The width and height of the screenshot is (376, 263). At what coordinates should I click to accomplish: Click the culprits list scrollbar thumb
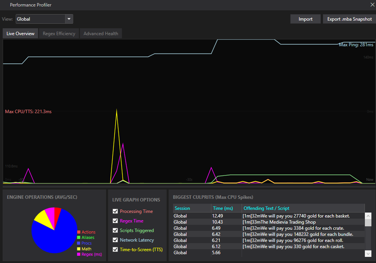[x=368, y=222]
